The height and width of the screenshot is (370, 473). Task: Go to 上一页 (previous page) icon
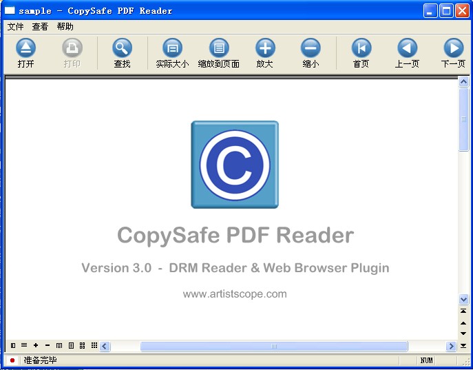(x=407, y=48)
